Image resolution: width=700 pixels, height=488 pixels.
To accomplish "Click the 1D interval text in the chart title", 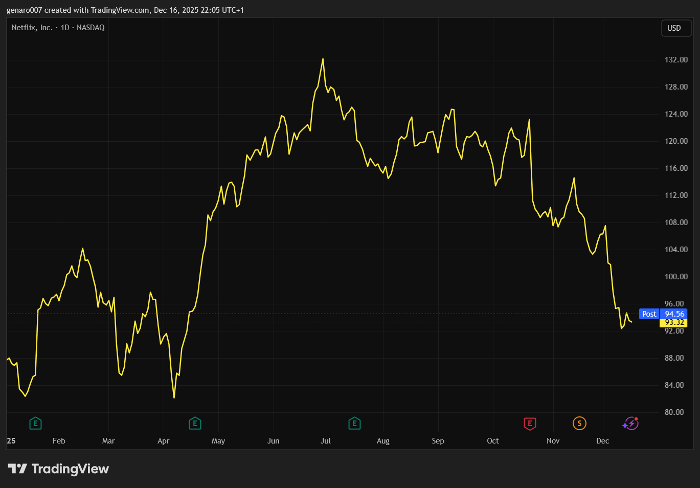I will point(65,28).
